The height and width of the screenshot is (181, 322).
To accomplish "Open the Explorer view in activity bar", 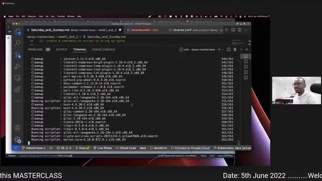I will pyautogui.click(x=18, y=32).
